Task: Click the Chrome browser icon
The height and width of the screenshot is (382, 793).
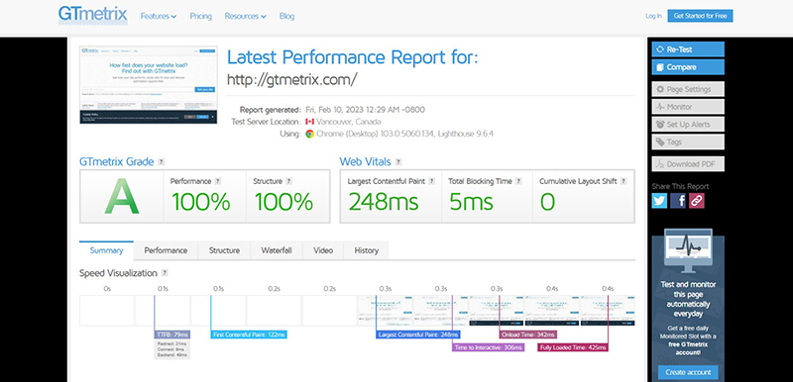Action: pyautogui.click(x=310, y=135)
